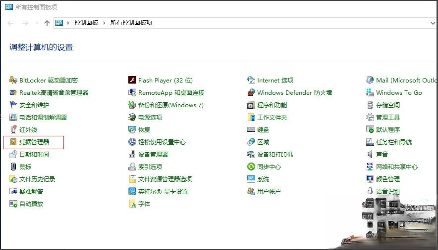Go forward with the forward arrow
Image resolution: width=438 pixels, height=250 pixels.
(x=25, y=23)
